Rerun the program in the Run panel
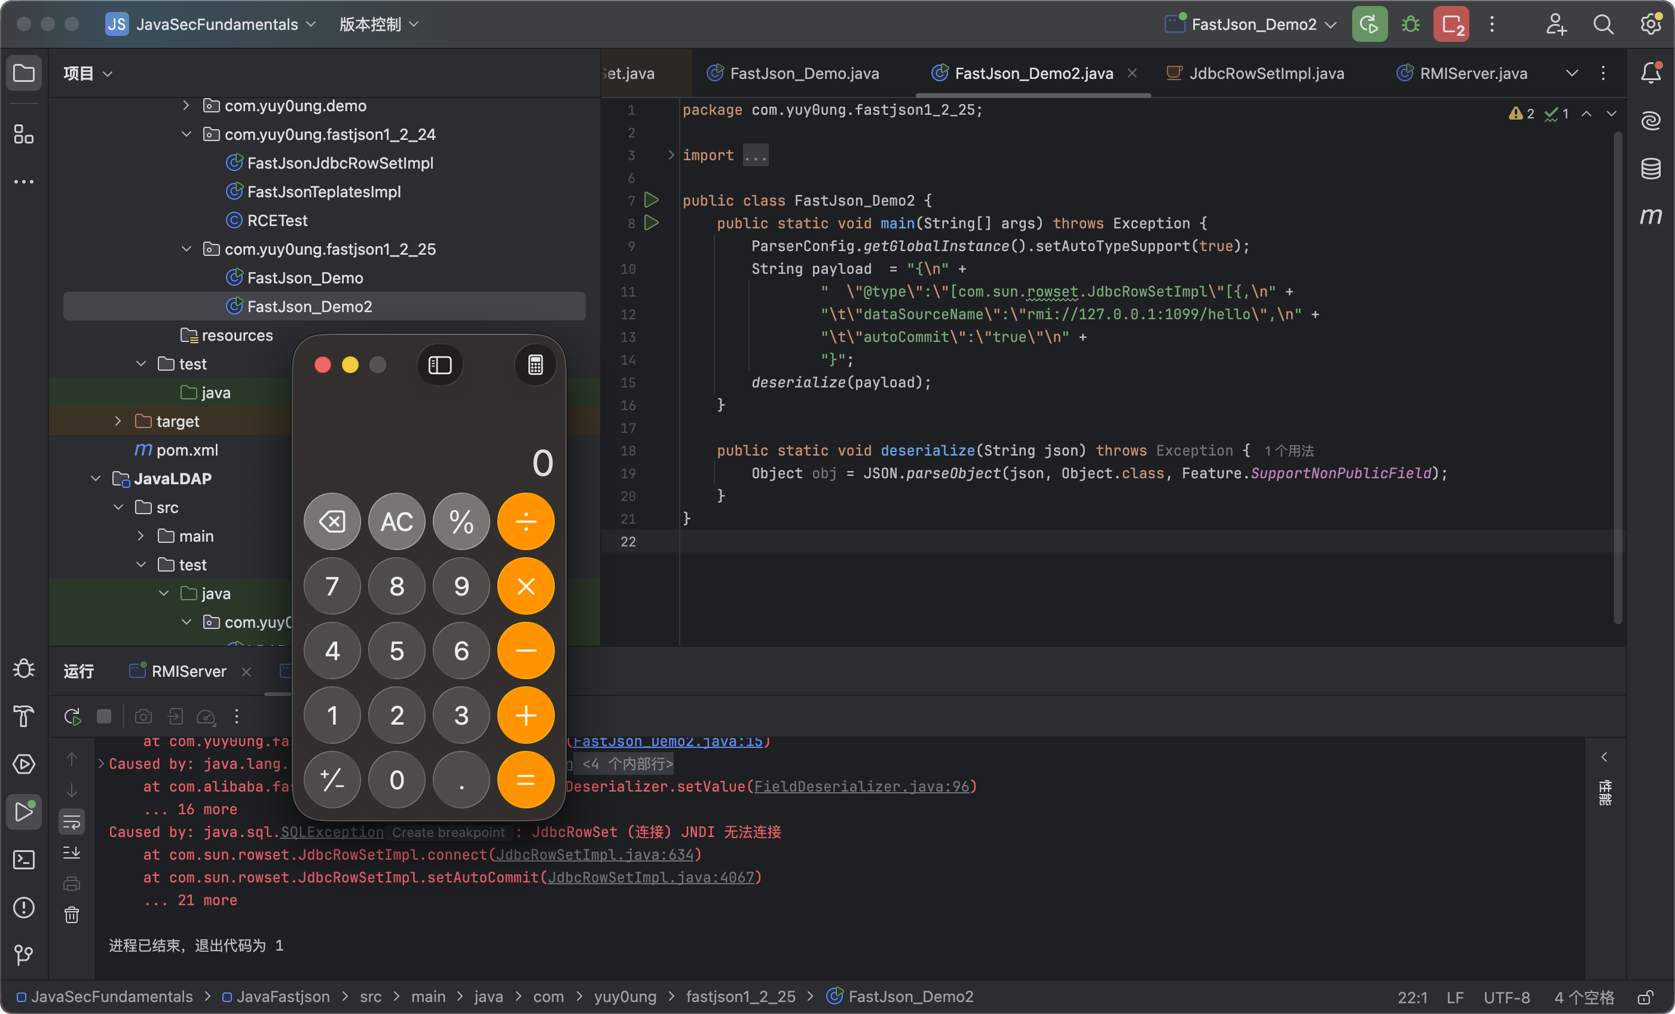Image resolution: width=1675 pixels, height=1014 pixels. pos(72,716)
